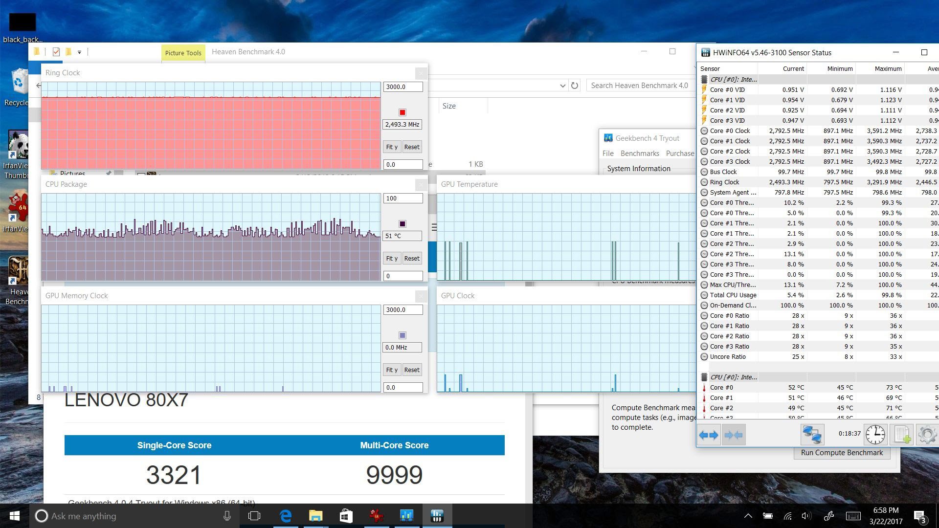Screen dimensions: 939x528
Task: Open the Customize Quick Access Toolbar dropdown
Action: click(79, 52)
